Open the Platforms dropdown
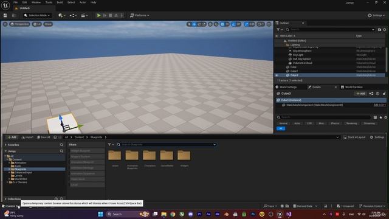Viewport: 389px width, 219px height. pos(140,15)
